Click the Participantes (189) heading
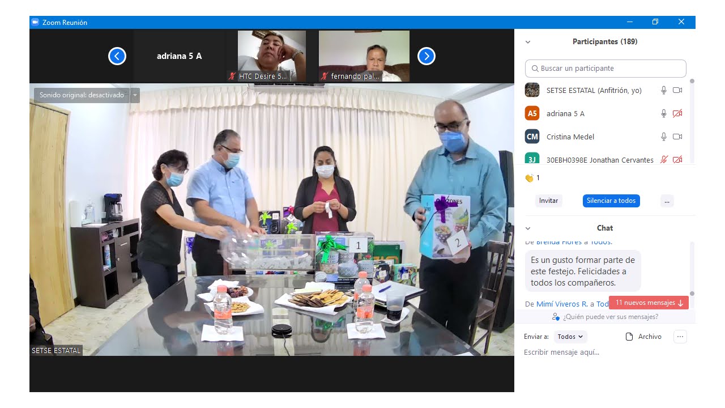This screenshot has width=725, height=408. tap(605, 42)
